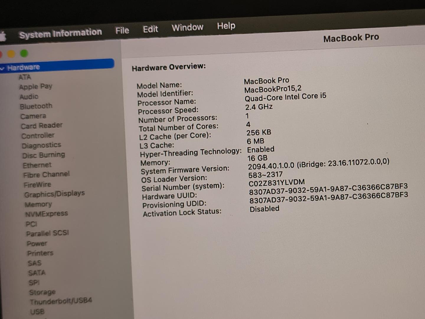
Task: Select PCI in the sidebar
Action: tap(31, 224)
